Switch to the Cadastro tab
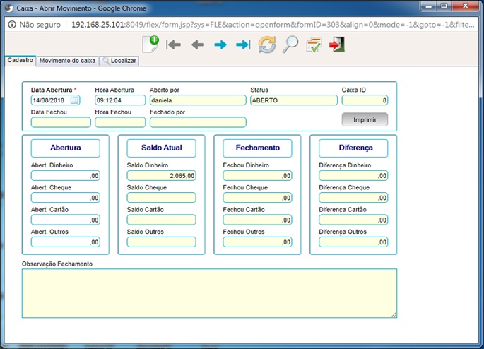 coord(20,60)
